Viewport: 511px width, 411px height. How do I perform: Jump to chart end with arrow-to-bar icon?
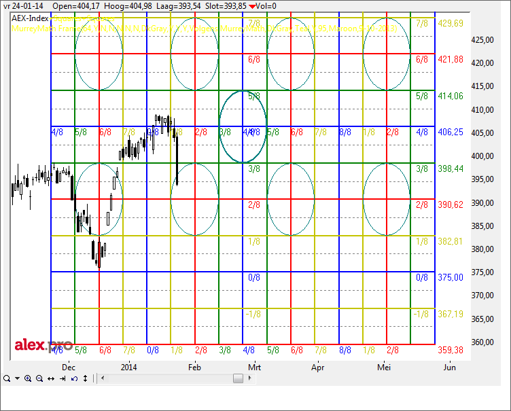point(63,378)
